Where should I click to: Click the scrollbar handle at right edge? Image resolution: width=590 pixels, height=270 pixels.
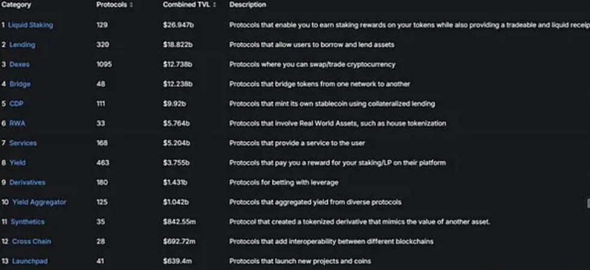pos(588,203)
